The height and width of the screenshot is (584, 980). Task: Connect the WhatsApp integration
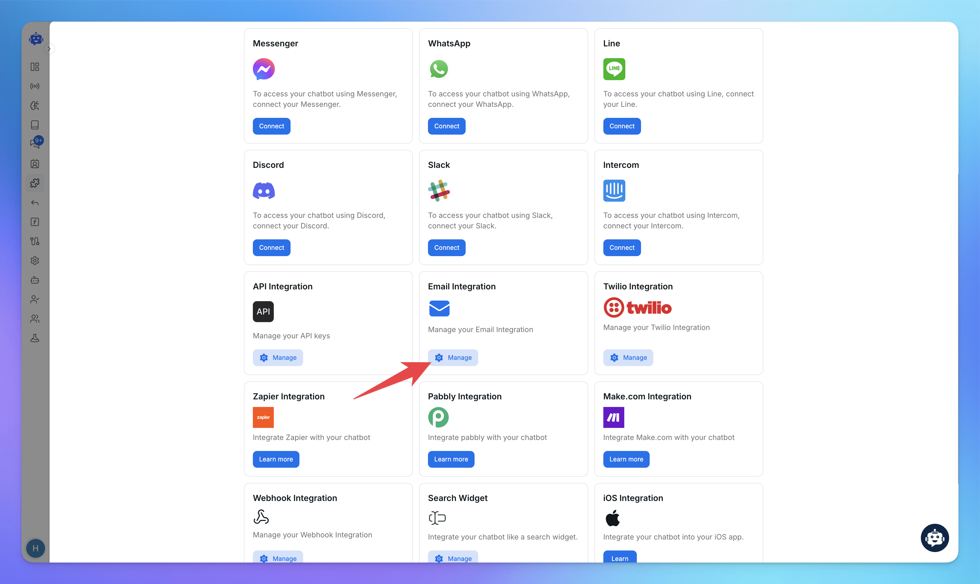446,126
